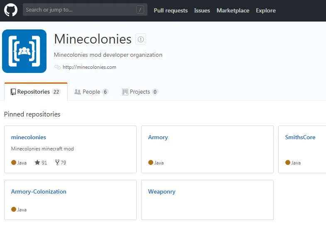
Task: Open the http://minecolonies.com link
Action: (x=89, y=67)
